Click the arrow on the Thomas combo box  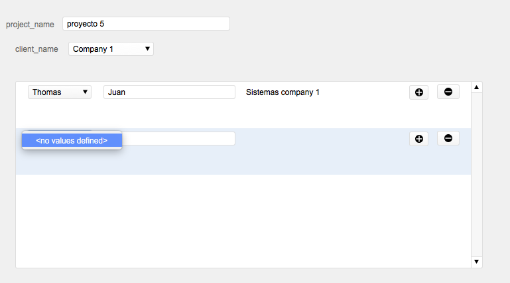click(85, 92)
